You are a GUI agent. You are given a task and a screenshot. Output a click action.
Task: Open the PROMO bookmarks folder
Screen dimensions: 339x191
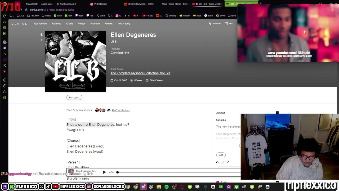point(33,16)
